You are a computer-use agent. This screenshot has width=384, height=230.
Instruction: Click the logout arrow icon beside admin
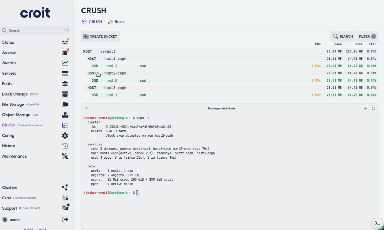[65, 220]
